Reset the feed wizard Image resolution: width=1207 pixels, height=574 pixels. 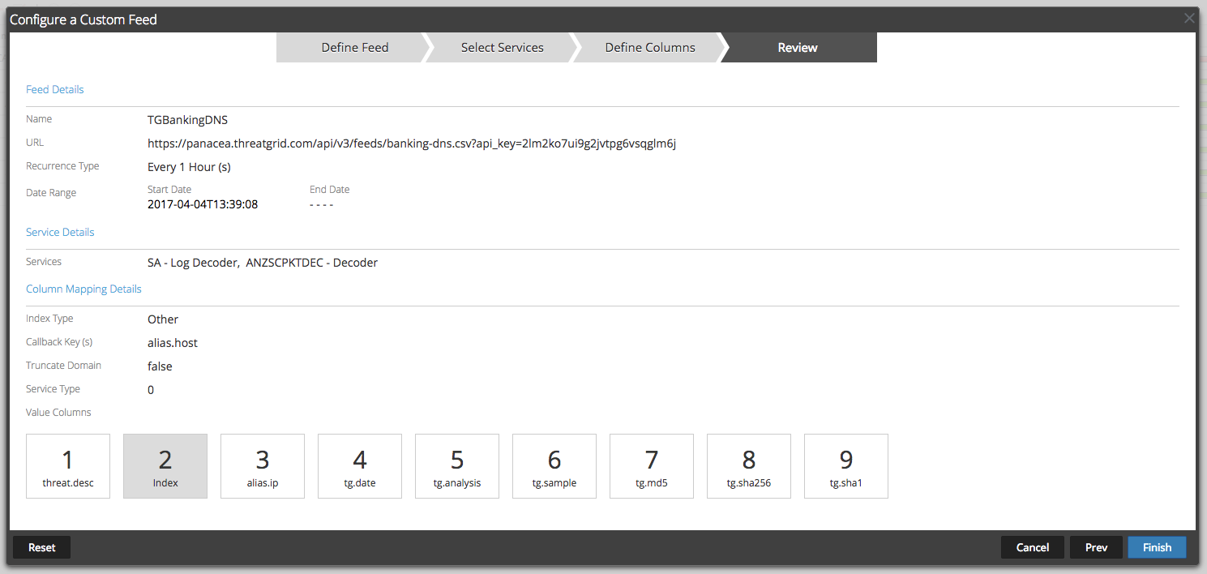coord(42,547)
